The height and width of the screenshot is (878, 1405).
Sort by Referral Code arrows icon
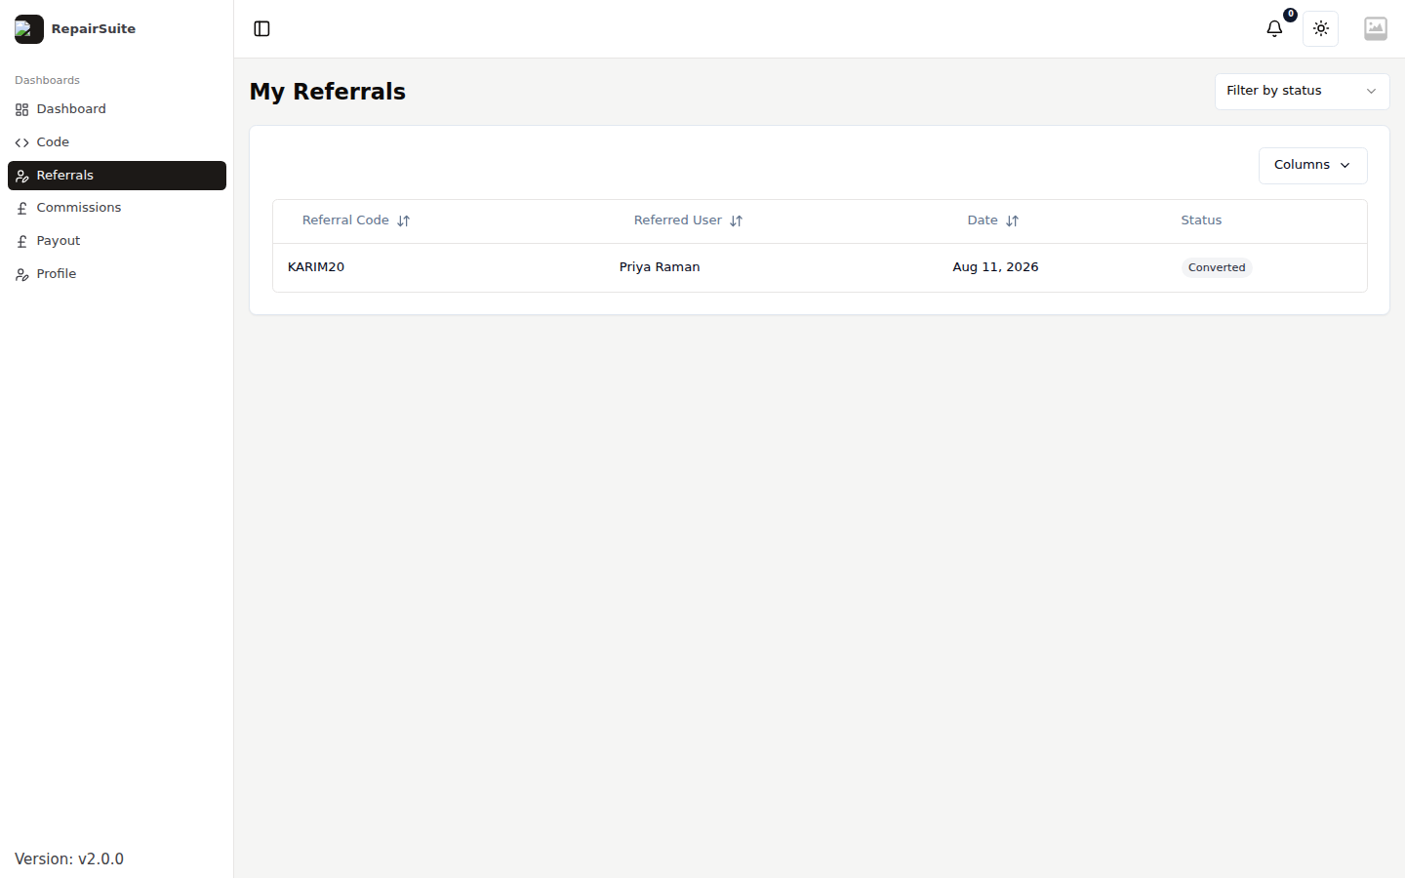[x=403, y=221]
